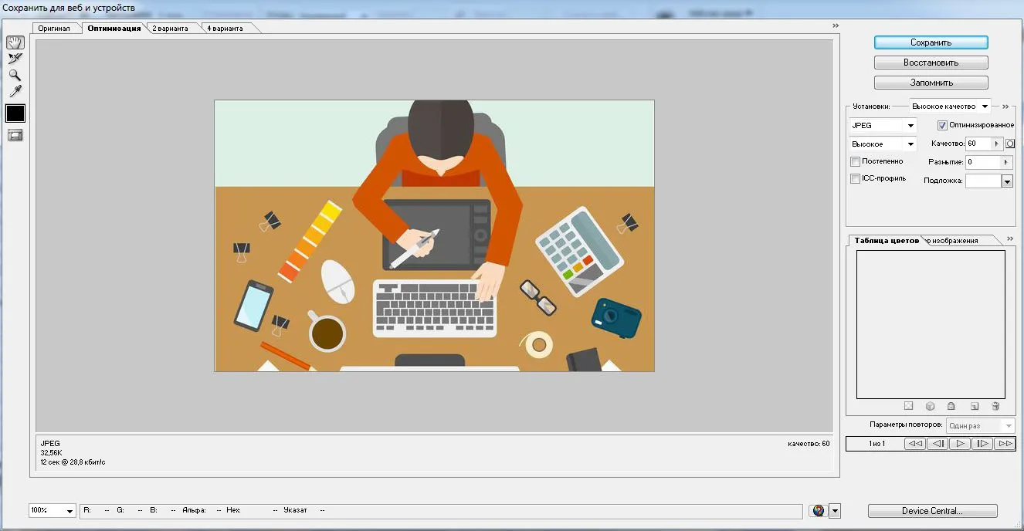Click the lock color icon under color table
The image size is (1024, 531).
pyautogui.click(x=951, y=406)
